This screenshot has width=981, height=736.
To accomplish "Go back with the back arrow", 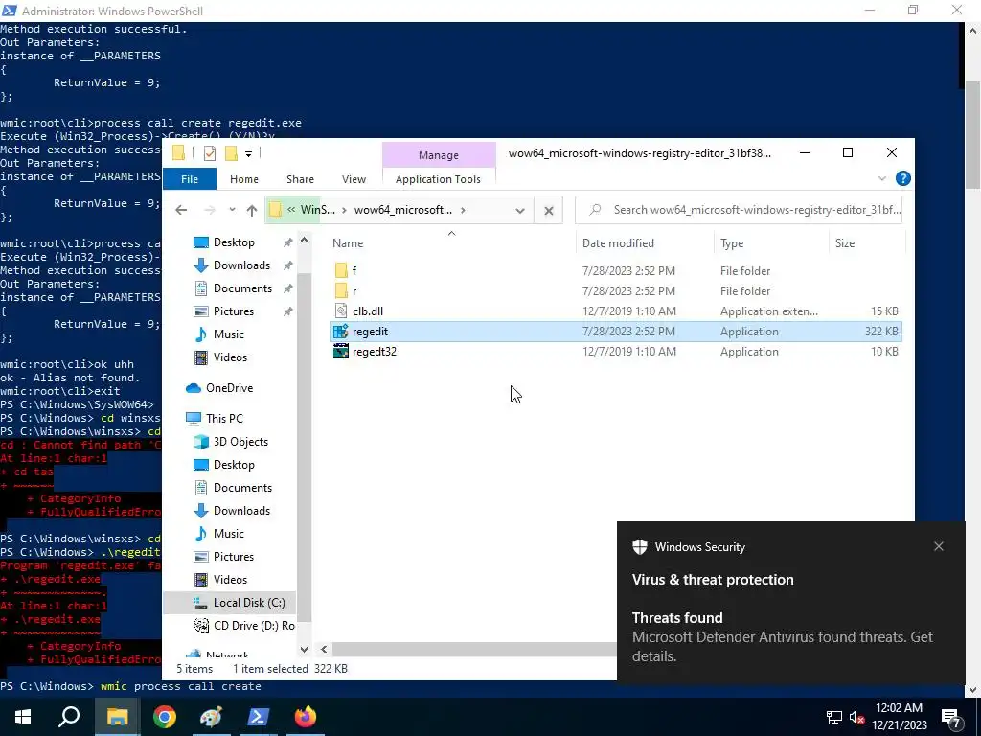I will 181,210.
